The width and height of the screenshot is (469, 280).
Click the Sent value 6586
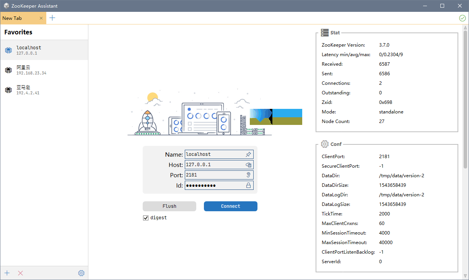[x=384, y=74]
